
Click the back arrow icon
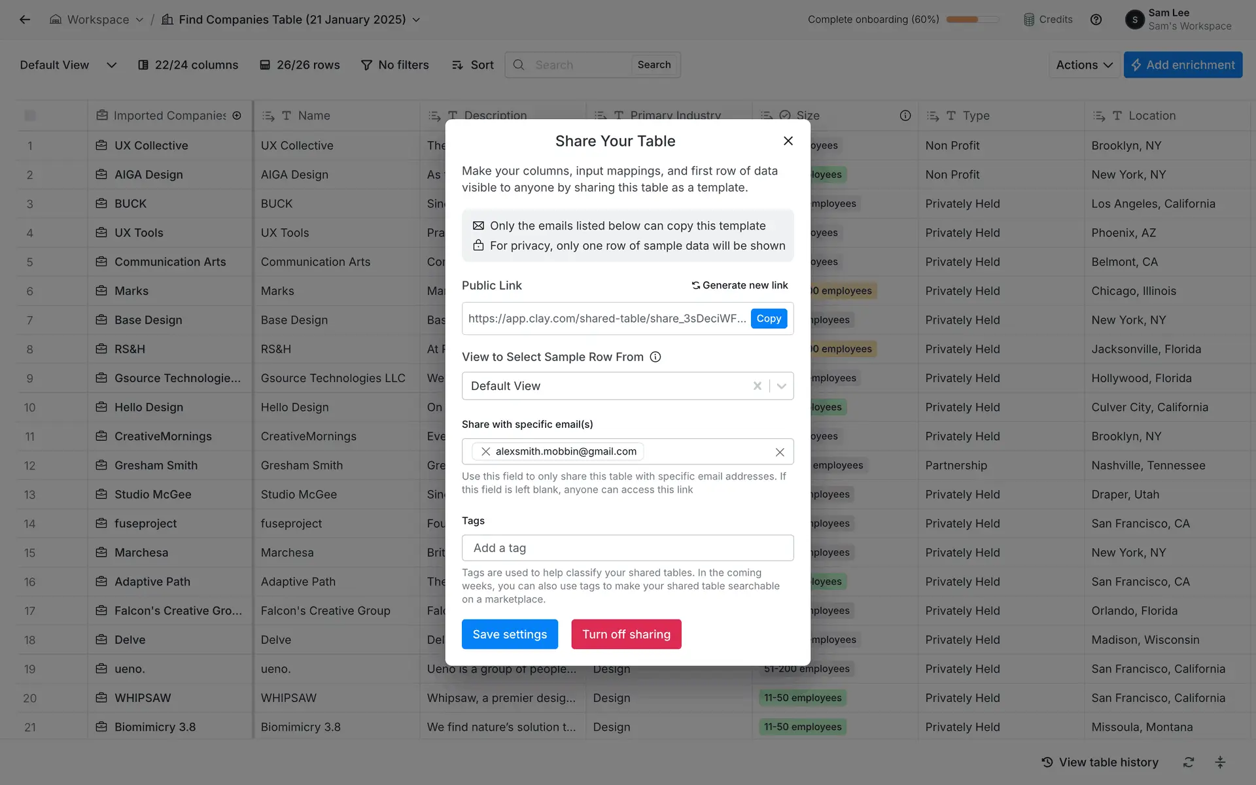pyautogui.click(x=25, y=20)
